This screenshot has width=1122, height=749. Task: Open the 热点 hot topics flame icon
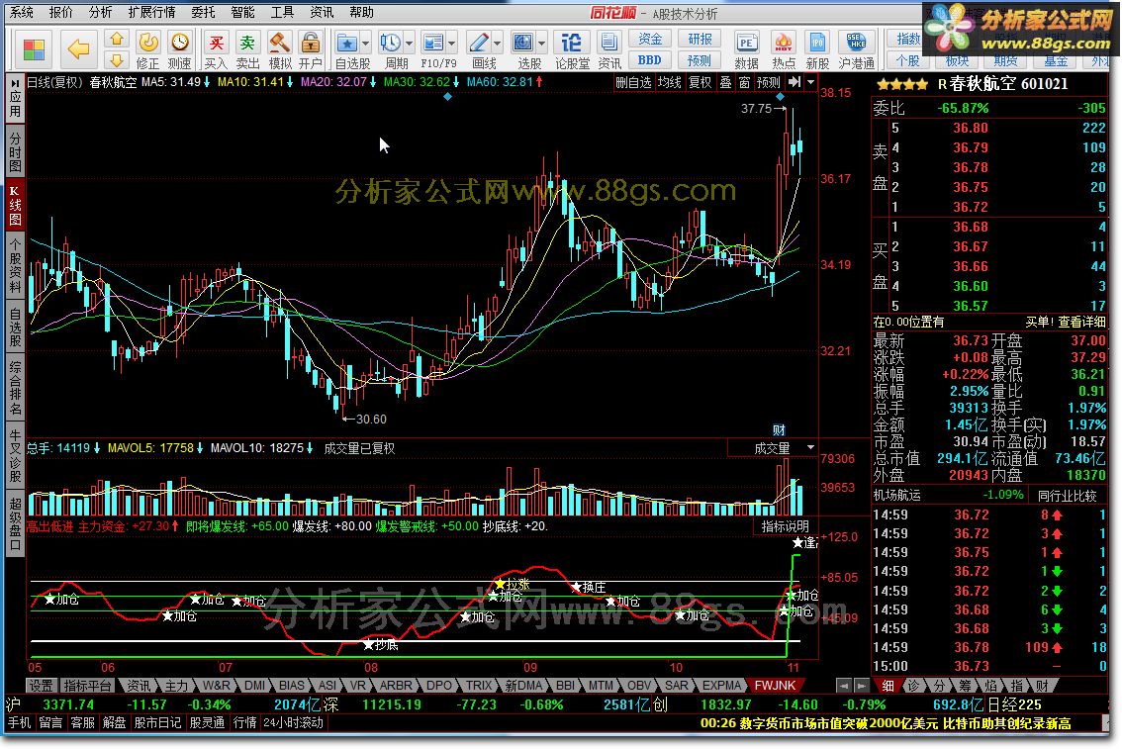784,49
